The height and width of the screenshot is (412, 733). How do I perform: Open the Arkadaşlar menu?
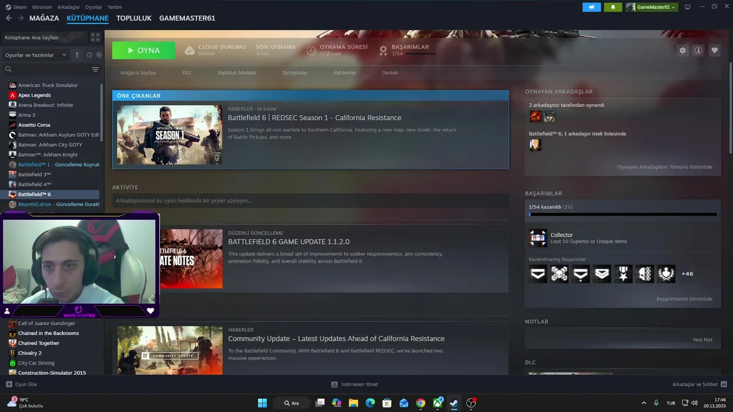point(69,7)
